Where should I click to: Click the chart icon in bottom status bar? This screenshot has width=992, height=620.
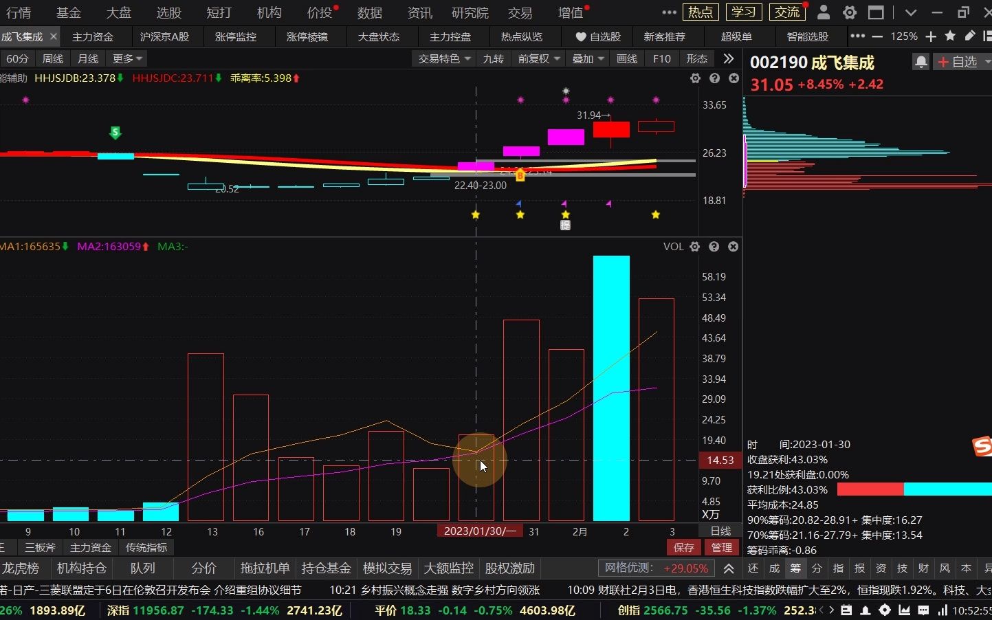click(x=905, y=610)
